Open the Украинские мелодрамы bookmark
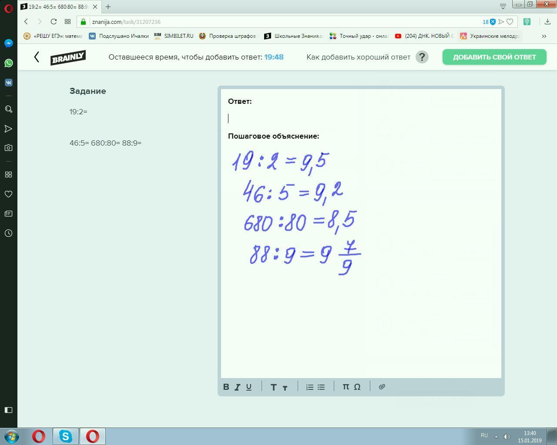The height and width of the screenshot is (445, 557). pos(490,36)
